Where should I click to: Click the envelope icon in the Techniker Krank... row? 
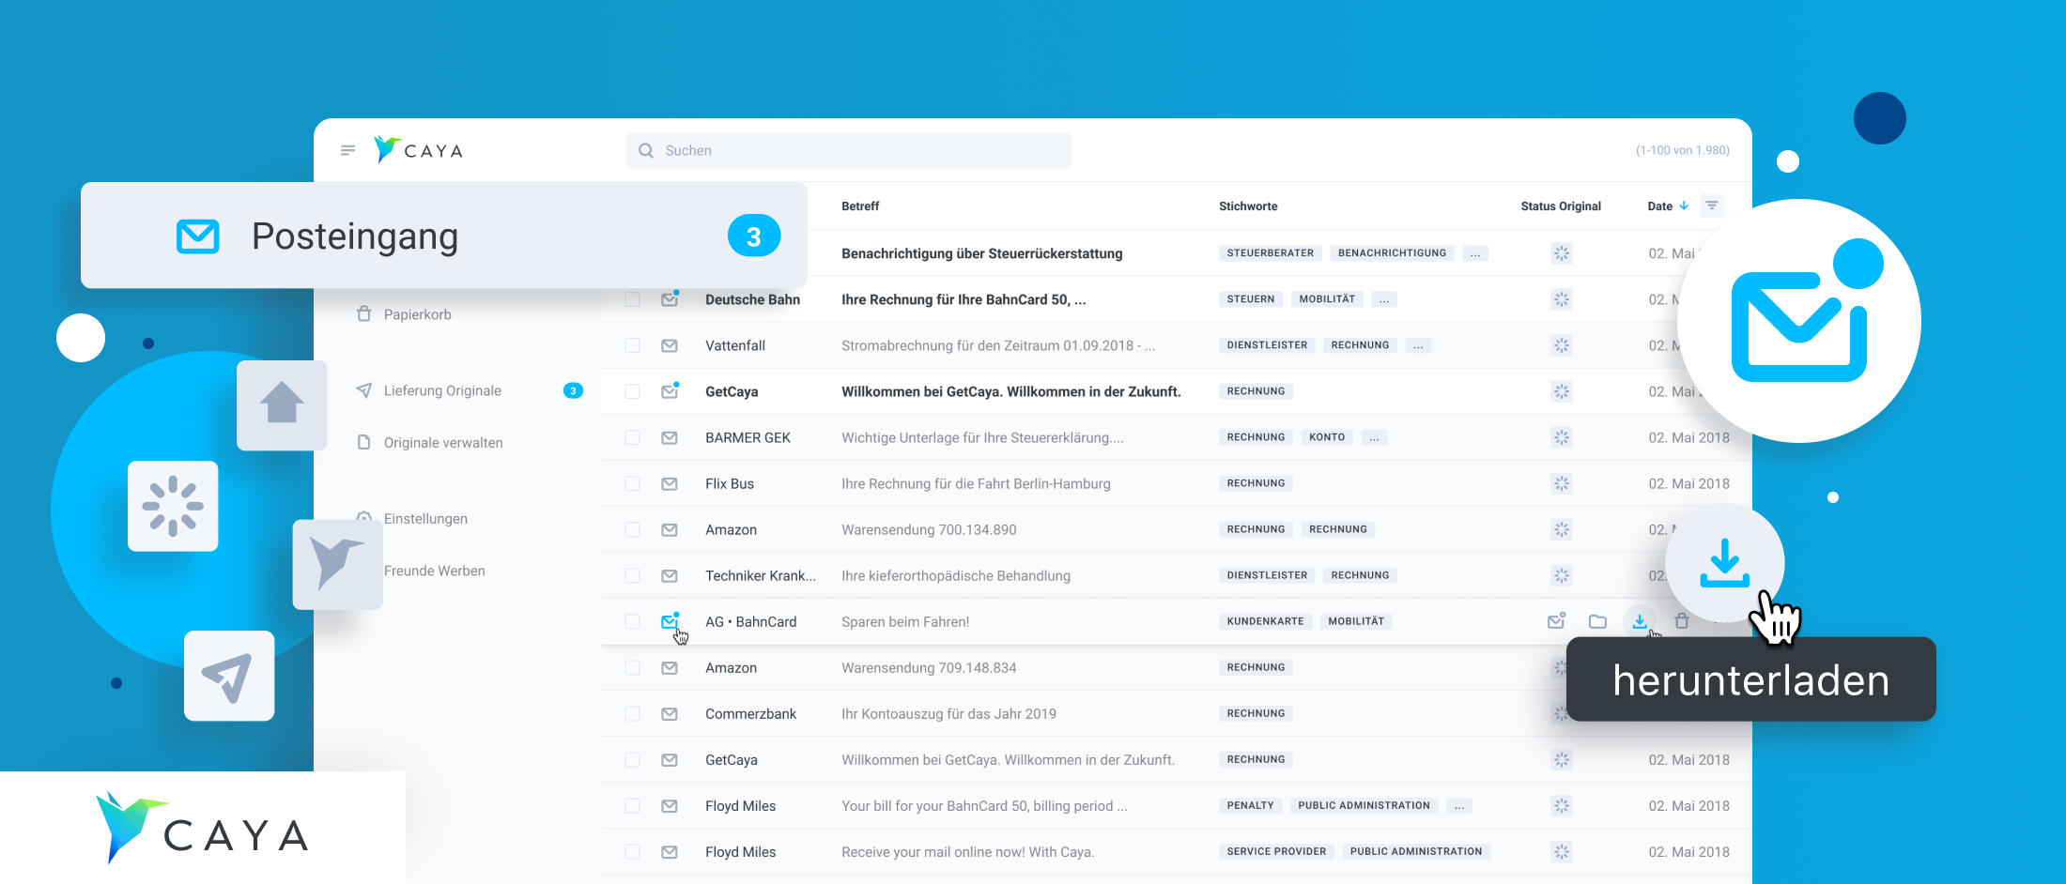click(x=670, y=575)
